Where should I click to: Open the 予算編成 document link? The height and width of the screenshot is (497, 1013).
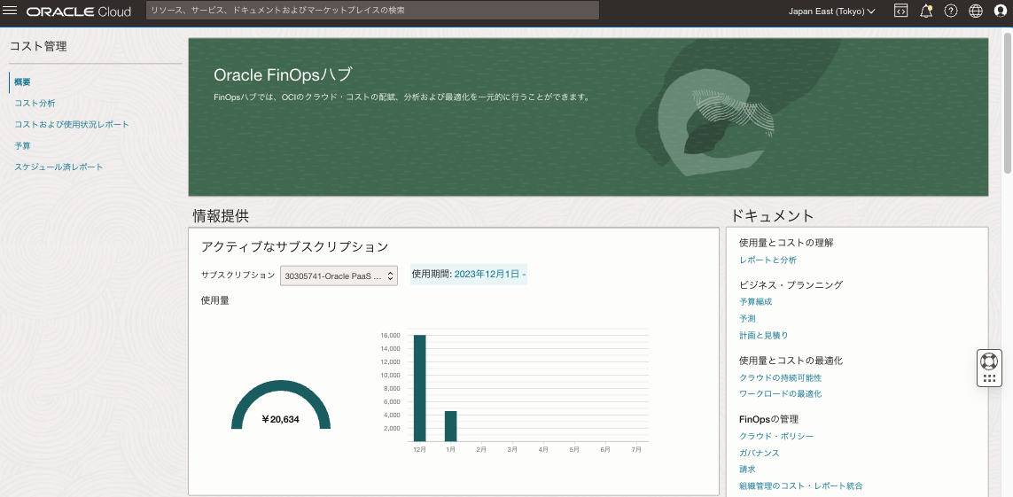(755, 301)
